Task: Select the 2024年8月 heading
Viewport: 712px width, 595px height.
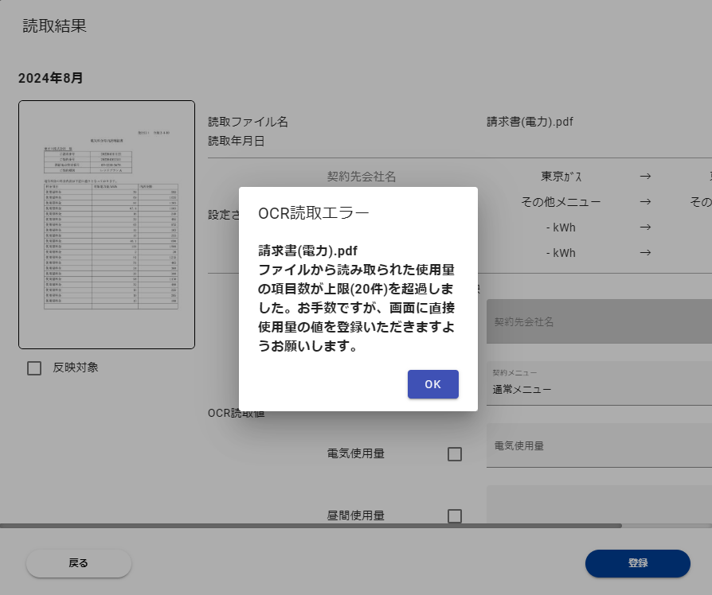Action: tap(51, 78)
